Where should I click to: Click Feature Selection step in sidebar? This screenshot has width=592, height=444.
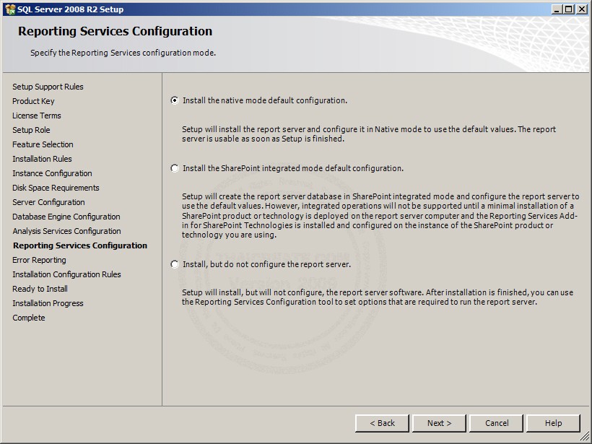(x=43, y=144)
